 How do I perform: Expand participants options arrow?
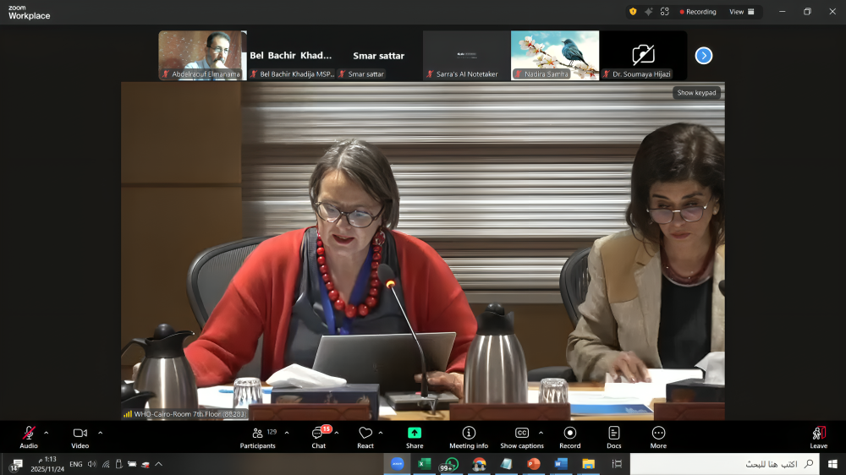287,433
